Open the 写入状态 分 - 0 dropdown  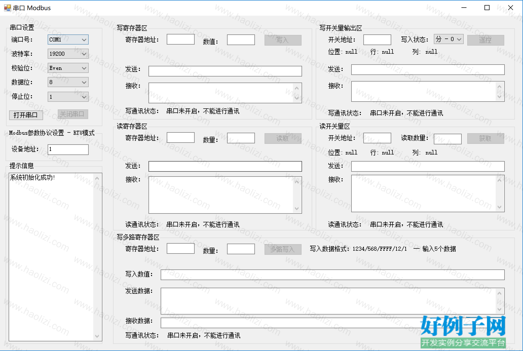449,39
